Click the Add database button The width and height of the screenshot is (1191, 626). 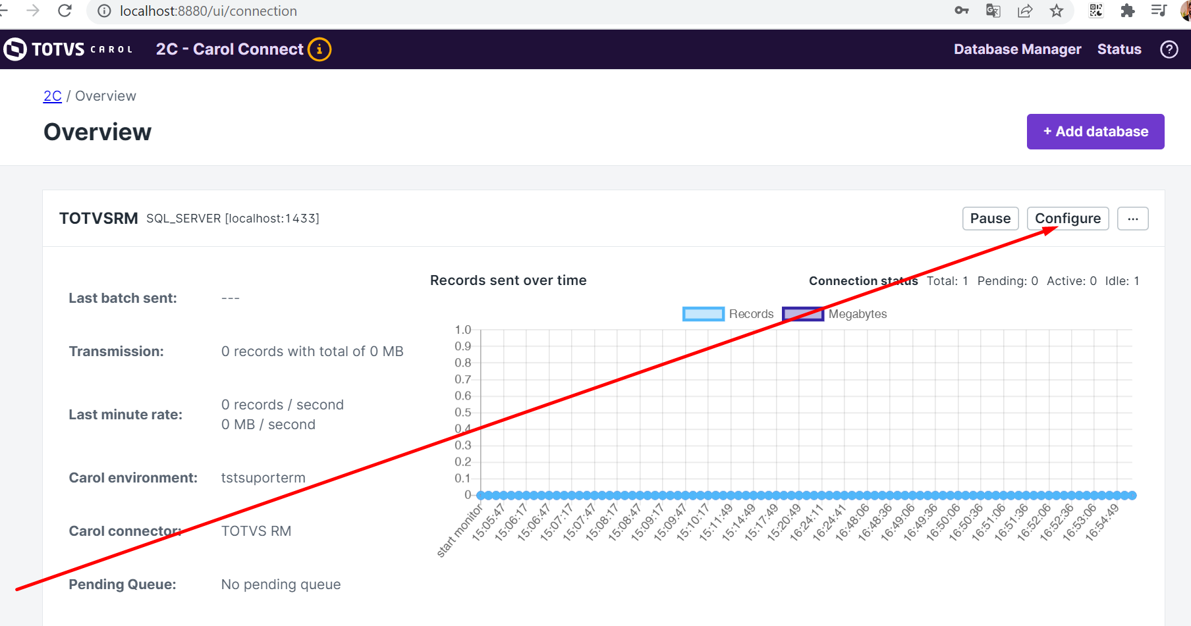pos(1095,132)
